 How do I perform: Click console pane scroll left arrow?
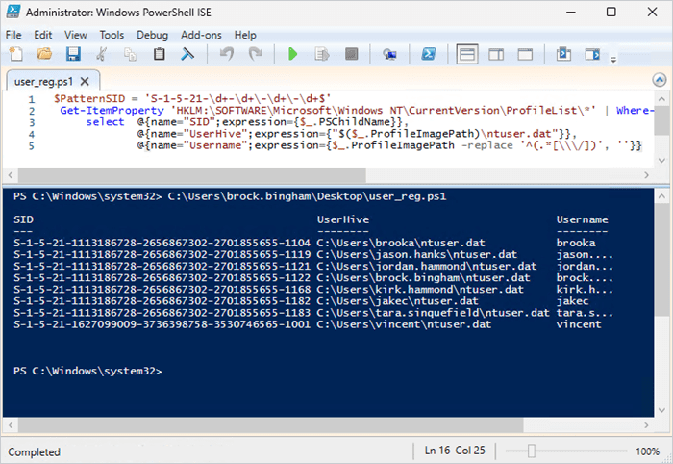(11, 425)
